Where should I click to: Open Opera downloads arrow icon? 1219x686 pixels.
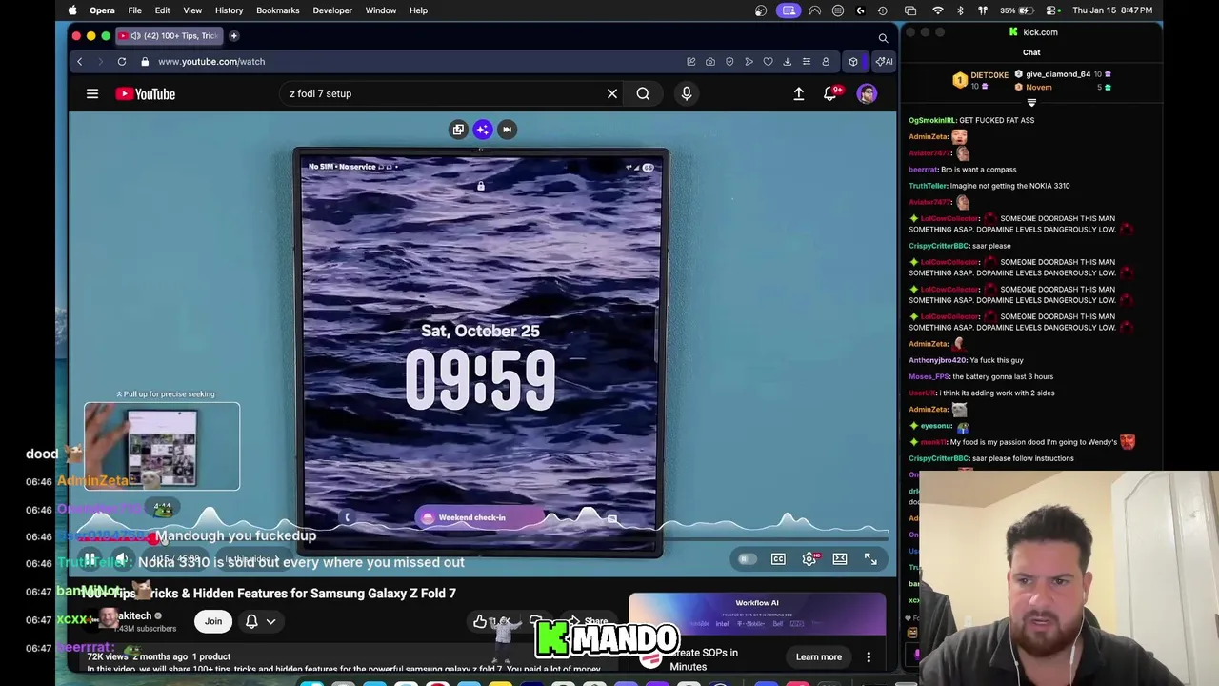pyautogui.click(x=787, y=62)
